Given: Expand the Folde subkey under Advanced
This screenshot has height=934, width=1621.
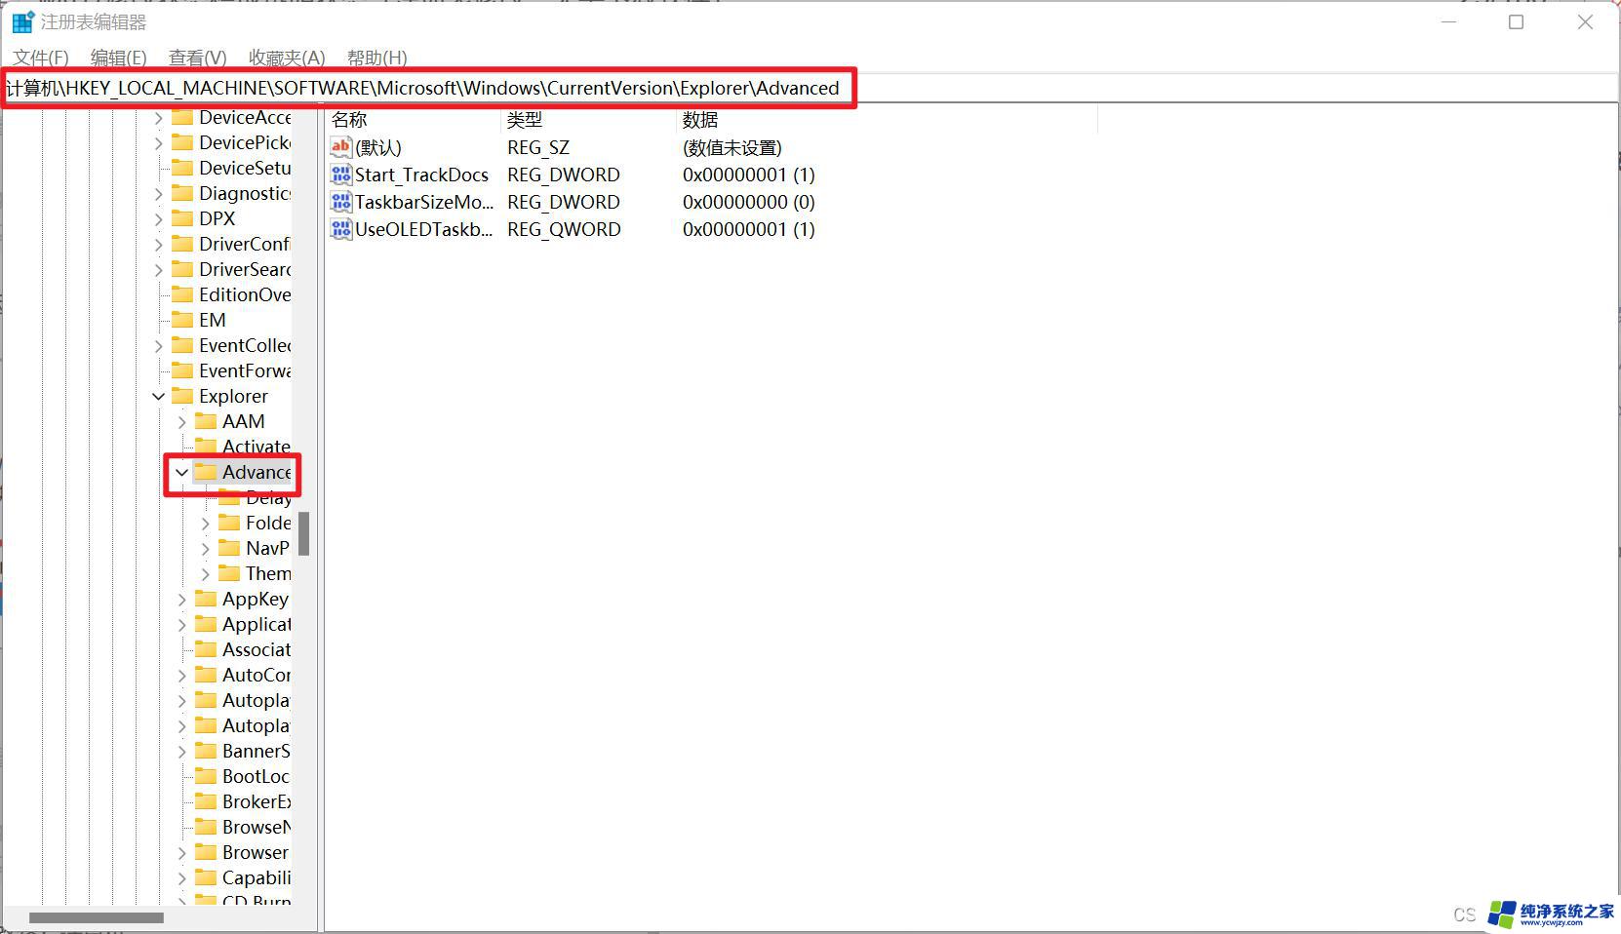Looking at the screenshot, I should pyautogui.click(x=205, y=524).
